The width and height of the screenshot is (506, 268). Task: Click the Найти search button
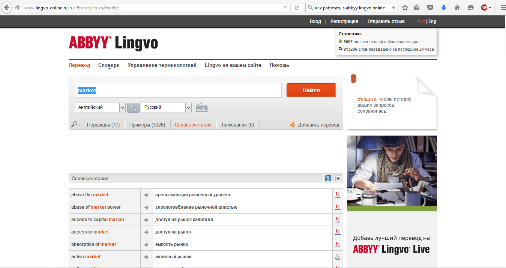coord(311,90)
